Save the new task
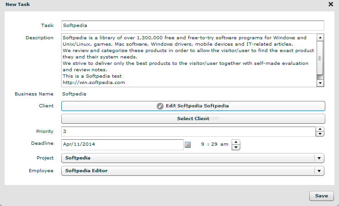 (x=322, y=196)
